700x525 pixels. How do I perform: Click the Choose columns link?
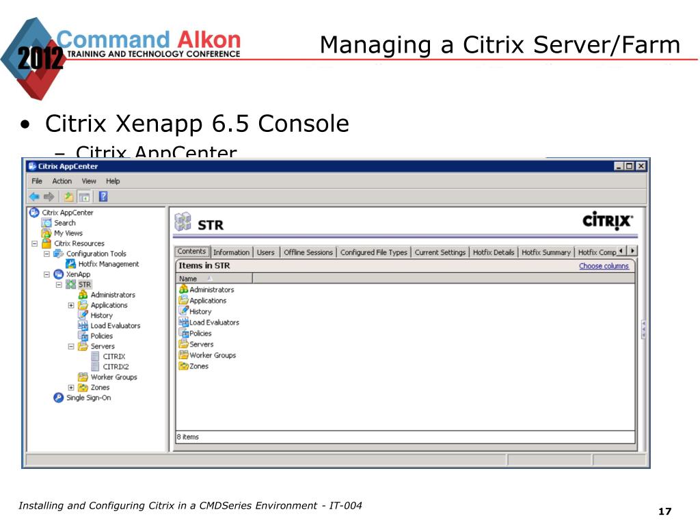604,266
